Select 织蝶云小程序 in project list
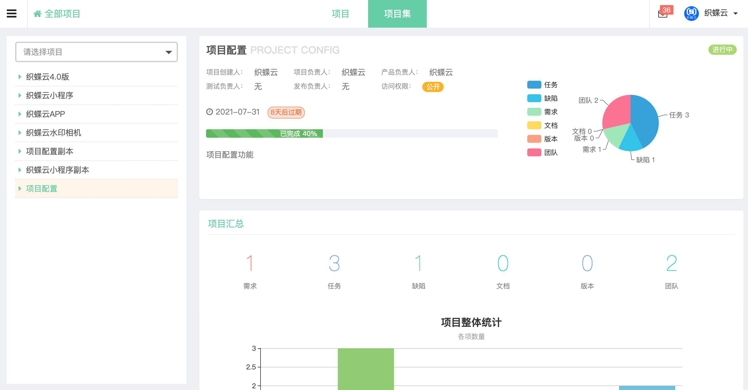The width and height of the screenshot is (748, 390). (x=50, y=95)
